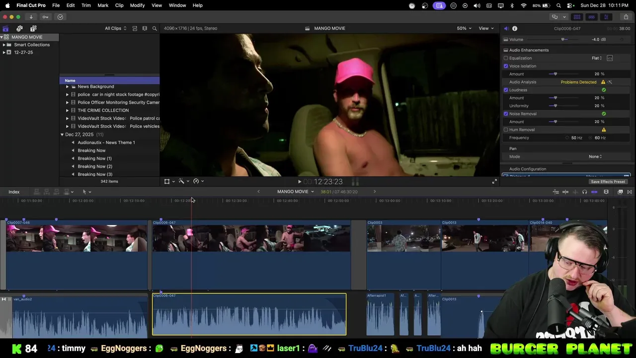
Task: Open the File menu
Action: point(56,5)
